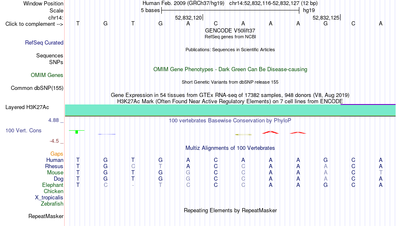396x226 pixels.
Task: Open the 100 Vert. Cons track label
Action: [x=23, y=130]
